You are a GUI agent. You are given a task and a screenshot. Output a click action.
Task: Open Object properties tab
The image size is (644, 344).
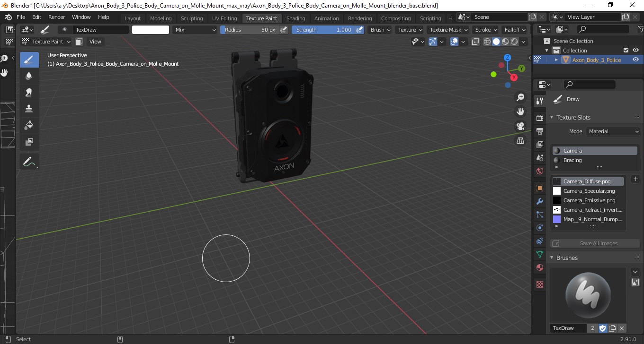click(x=539, y=188)
